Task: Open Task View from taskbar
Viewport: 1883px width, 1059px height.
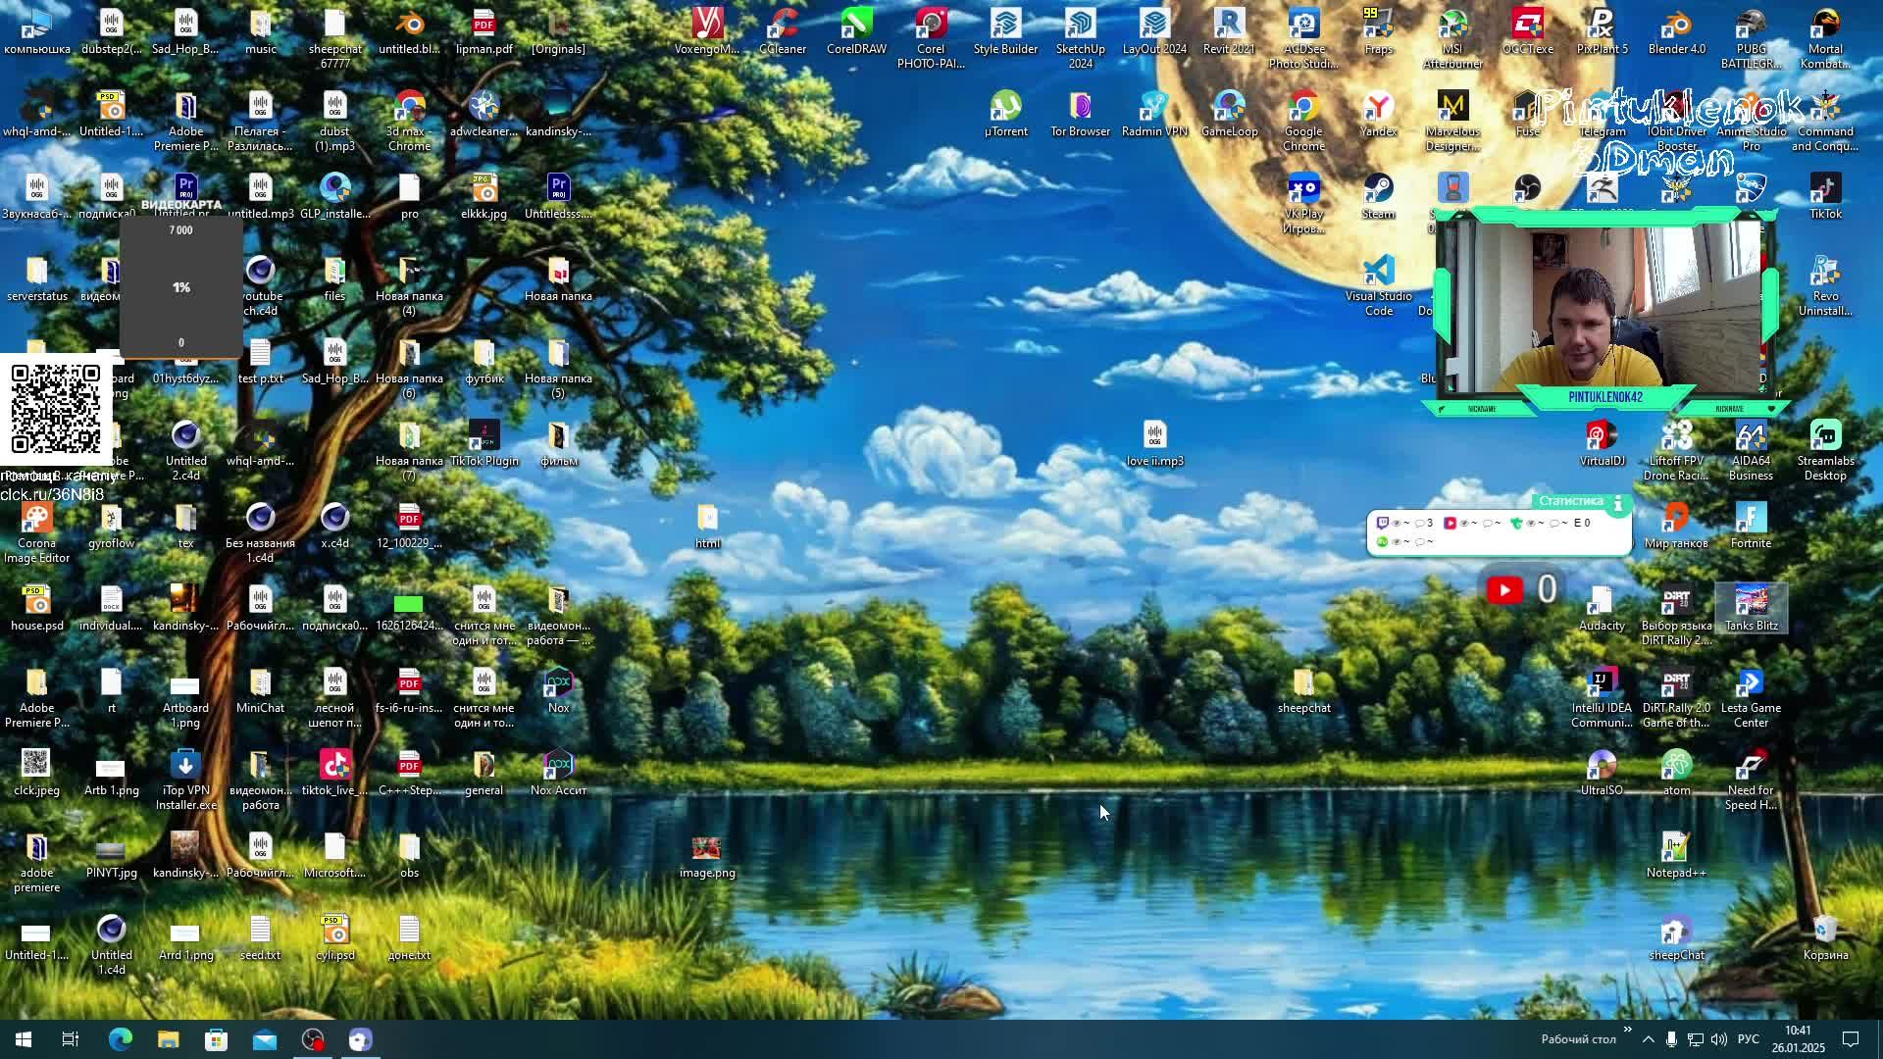Action: point(71,1039)
